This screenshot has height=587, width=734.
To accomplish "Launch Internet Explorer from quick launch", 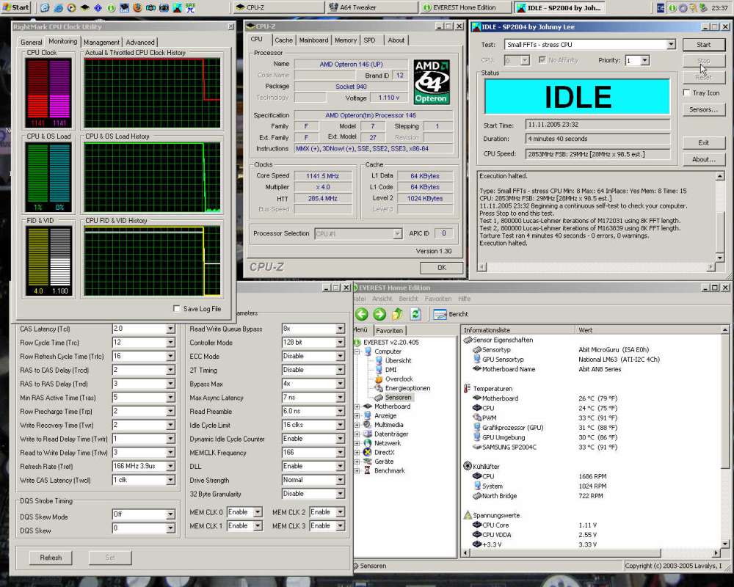I will (x=58, y=7).
